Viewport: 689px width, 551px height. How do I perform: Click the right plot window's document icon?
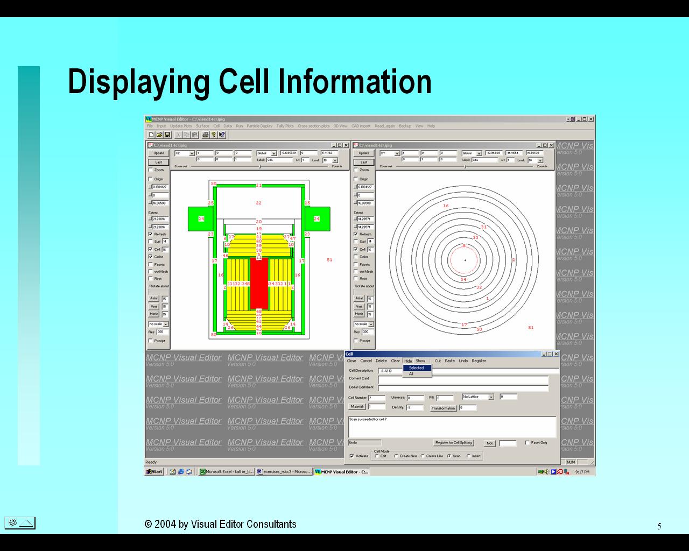[x=356, y=145]
